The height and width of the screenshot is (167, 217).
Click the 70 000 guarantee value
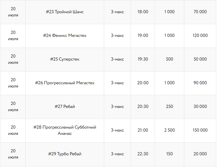click(x=200, y=12)
